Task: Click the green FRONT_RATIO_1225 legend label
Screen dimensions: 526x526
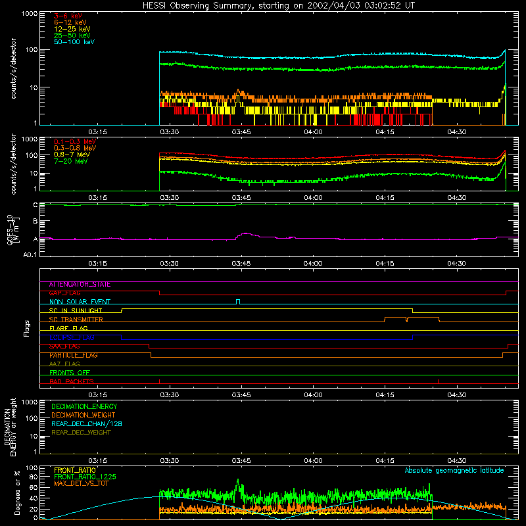Action: [x=85, y=477]
